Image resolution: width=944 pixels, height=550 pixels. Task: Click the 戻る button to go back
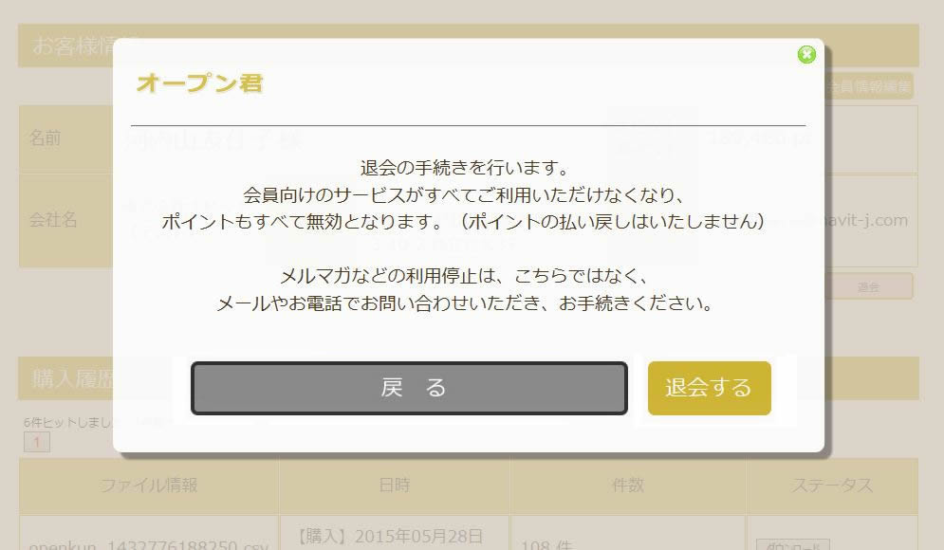410,388
